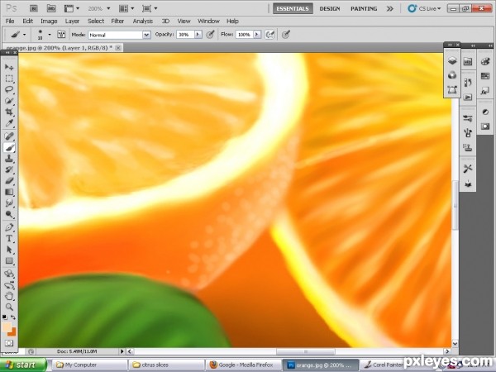The image size is (496, 372).
Task: Select the Quick Selection tool
Action: (x=9, y=101)
